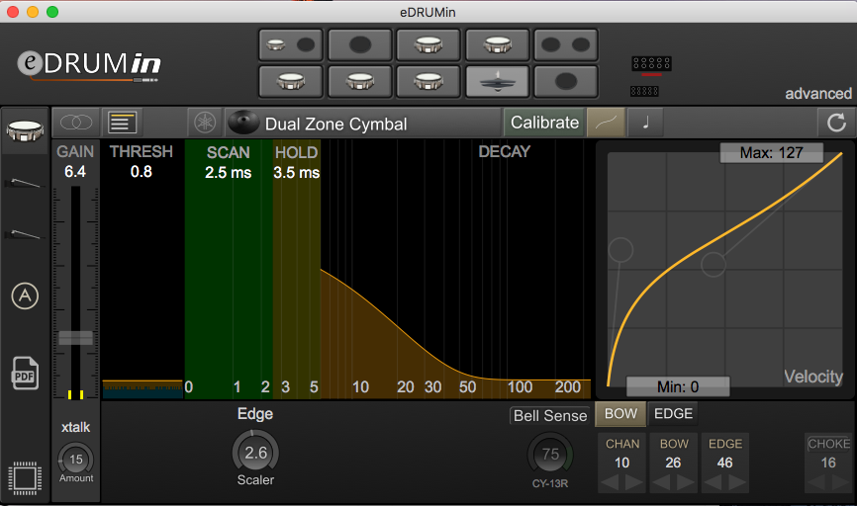The width and height of the screenshot is (857, 506).
Task: Click the THRESH value 0.8
Action: pos(141,172)
